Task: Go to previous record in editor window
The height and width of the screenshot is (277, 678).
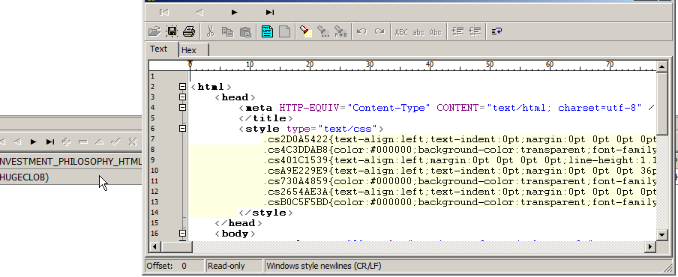Action: 199,12
